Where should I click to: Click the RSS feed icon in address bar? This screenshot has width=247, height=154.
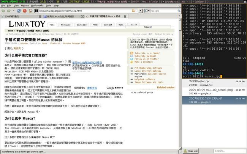pyautogui.click(x=133, y=11)
